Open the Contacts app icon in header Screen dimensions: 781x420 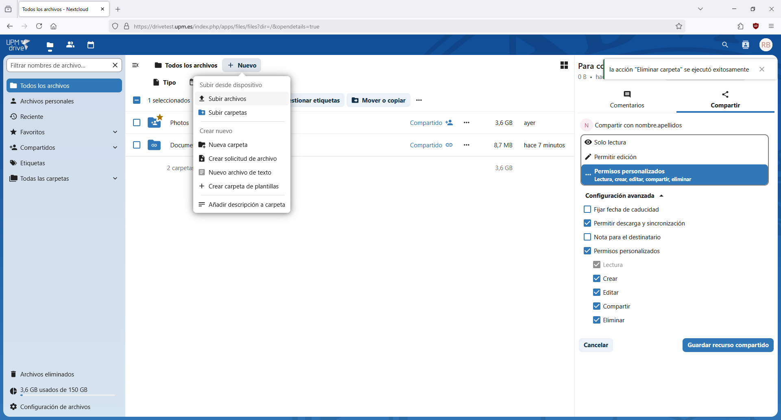click(x=70, y=45)
